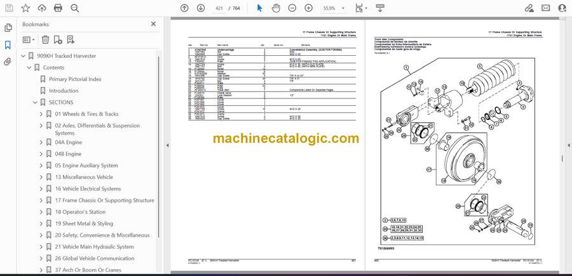Zoom out with the minus button
Image resolution: width=572 pixels, height=276 pixels.
pyautogui.click(x=292, y=8)
